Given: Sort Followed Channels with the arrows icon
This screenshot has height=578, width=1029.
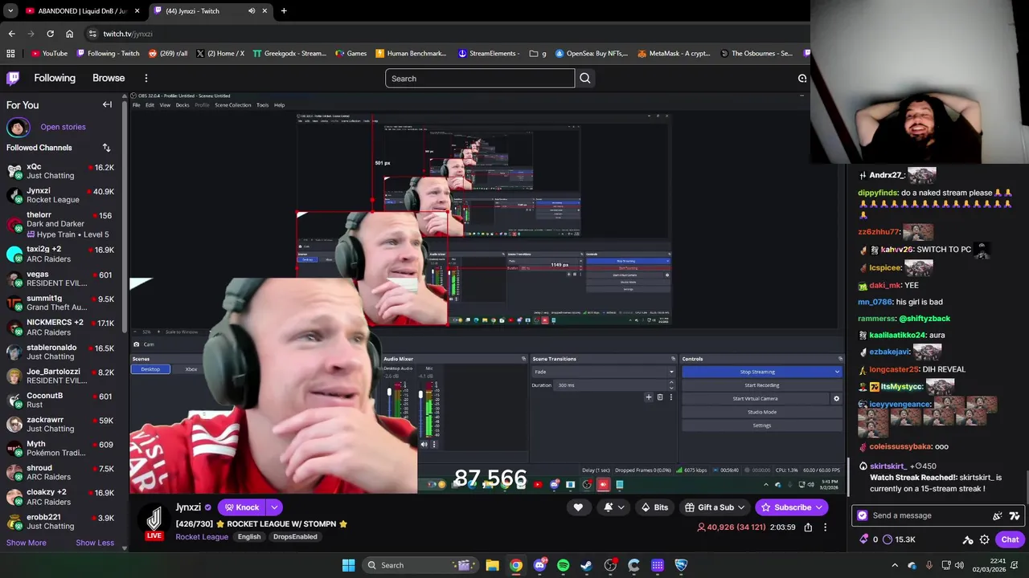Looking at the screenshot, I should click(106, 148).
